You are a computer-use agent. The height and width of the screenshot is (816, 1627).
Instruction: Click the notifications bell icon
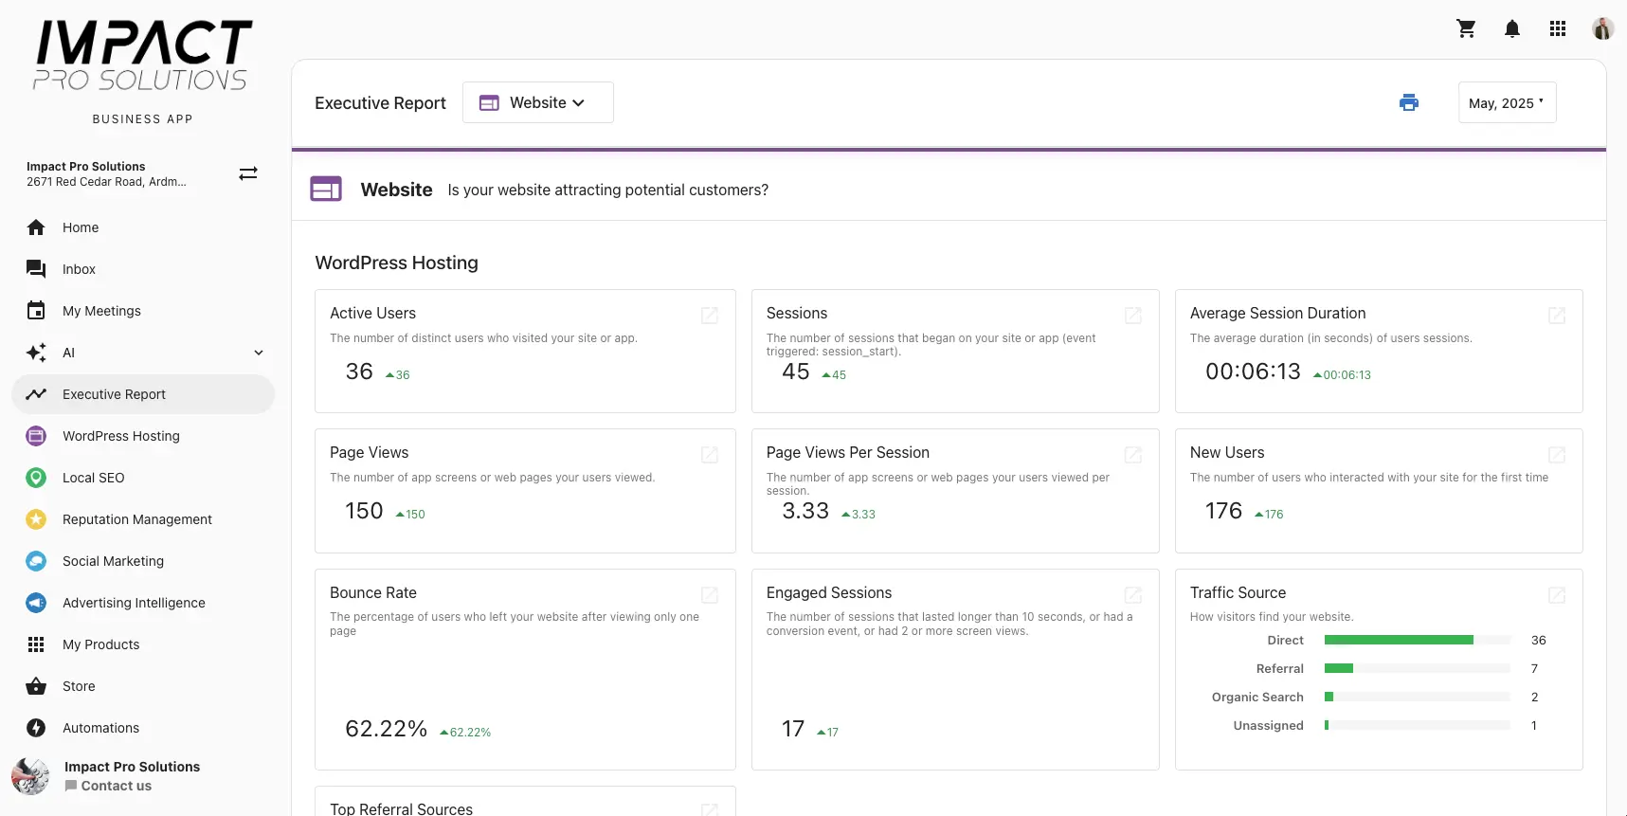pos(1512,29)
